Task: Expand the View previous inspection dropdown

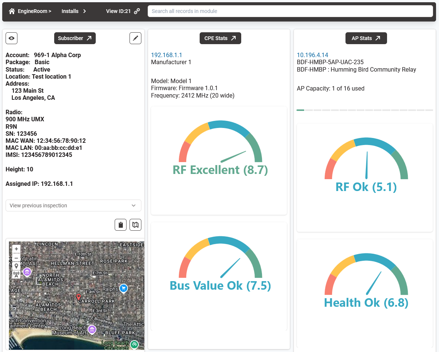Action: (73, 205)
